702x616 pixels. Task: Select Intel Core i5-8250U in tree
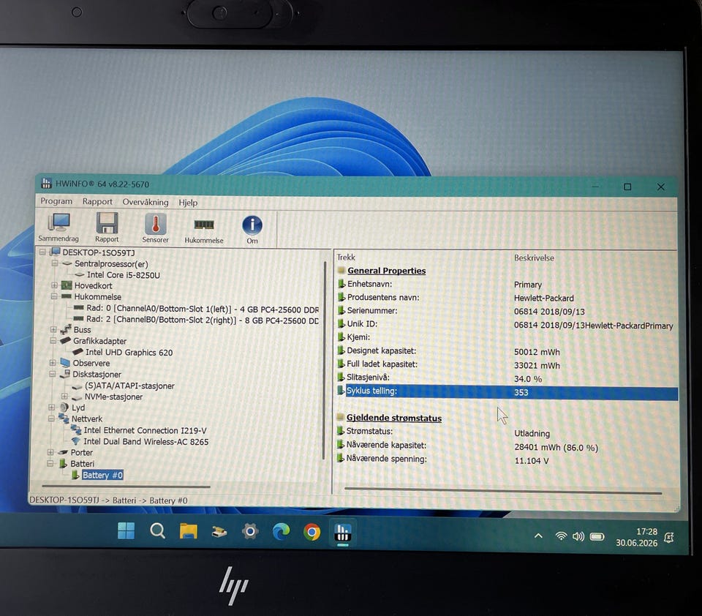(x=123, y=275)
